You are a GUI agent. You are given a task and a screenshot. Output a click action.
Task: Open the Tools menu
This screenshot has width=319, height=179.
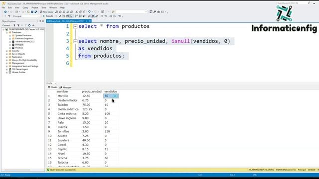point(44,7)
